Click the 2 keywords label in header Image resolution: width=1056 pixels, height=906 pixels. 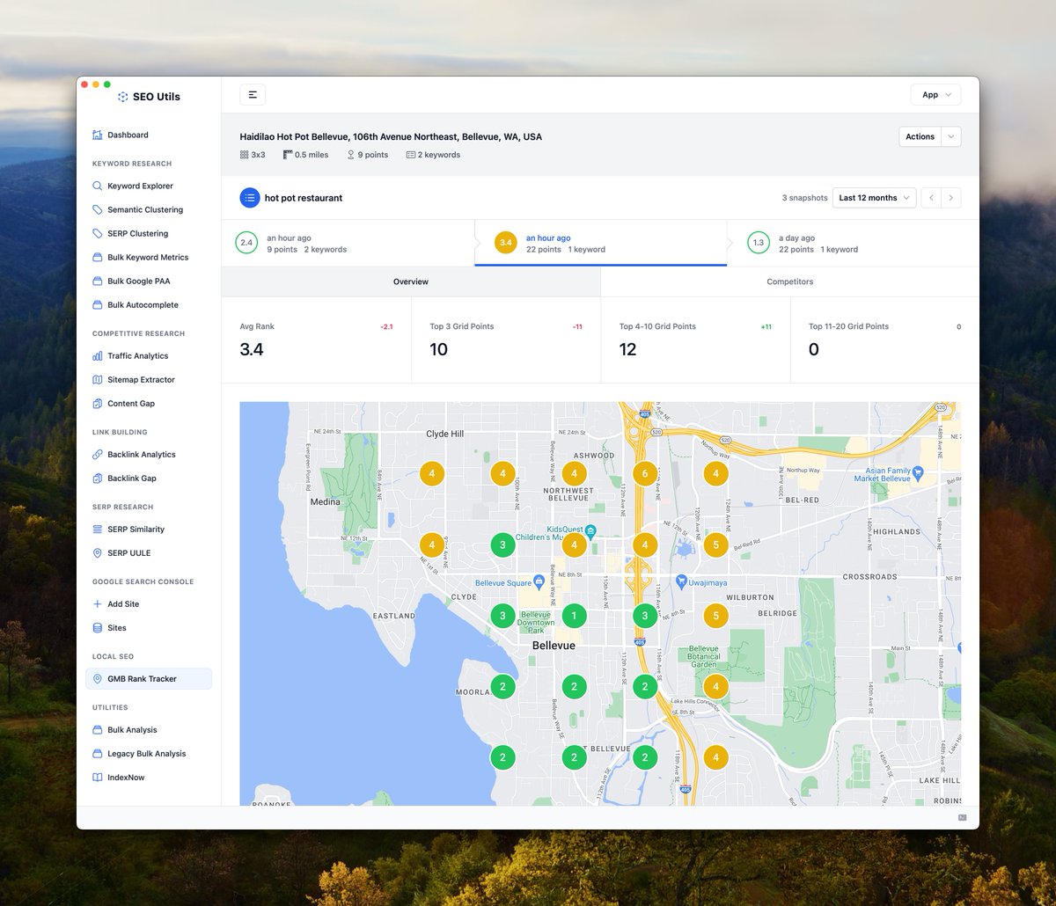433,155
